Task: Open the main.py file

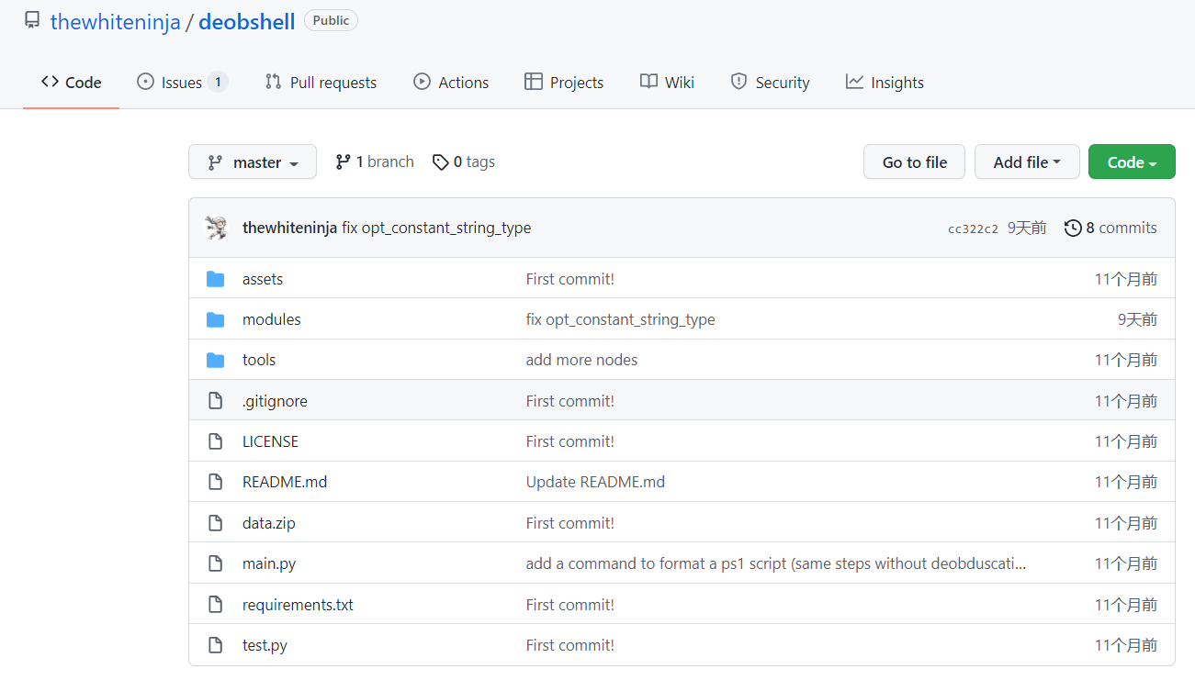Action: [269, 563]
